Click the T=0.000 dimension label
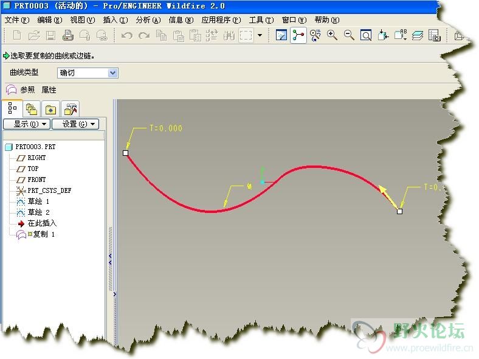 click(x=166, y=128)
